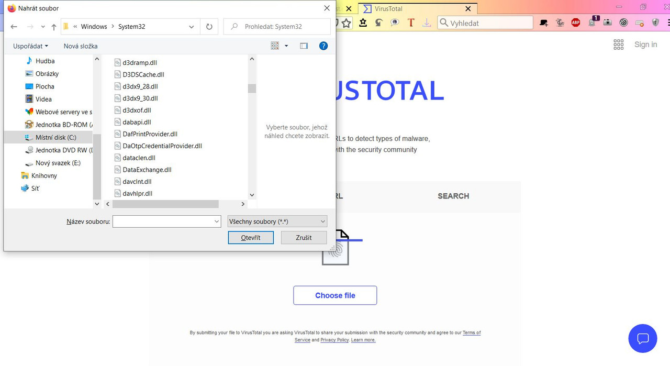
Task: Refresh the System32 folder listing
Action: click(209, 27)
